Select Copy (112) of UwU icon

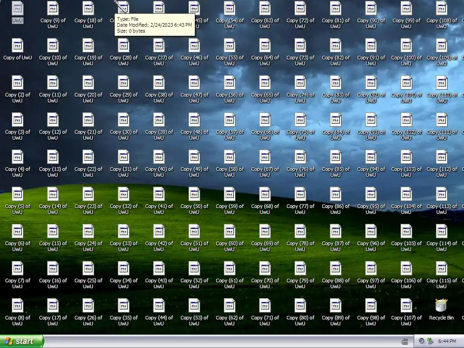(441, 157)
